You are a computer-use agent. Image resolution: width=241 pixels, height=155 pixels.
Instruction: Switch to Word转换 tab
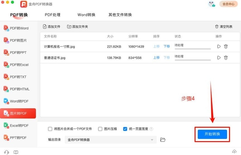click(x=86, y=15)
